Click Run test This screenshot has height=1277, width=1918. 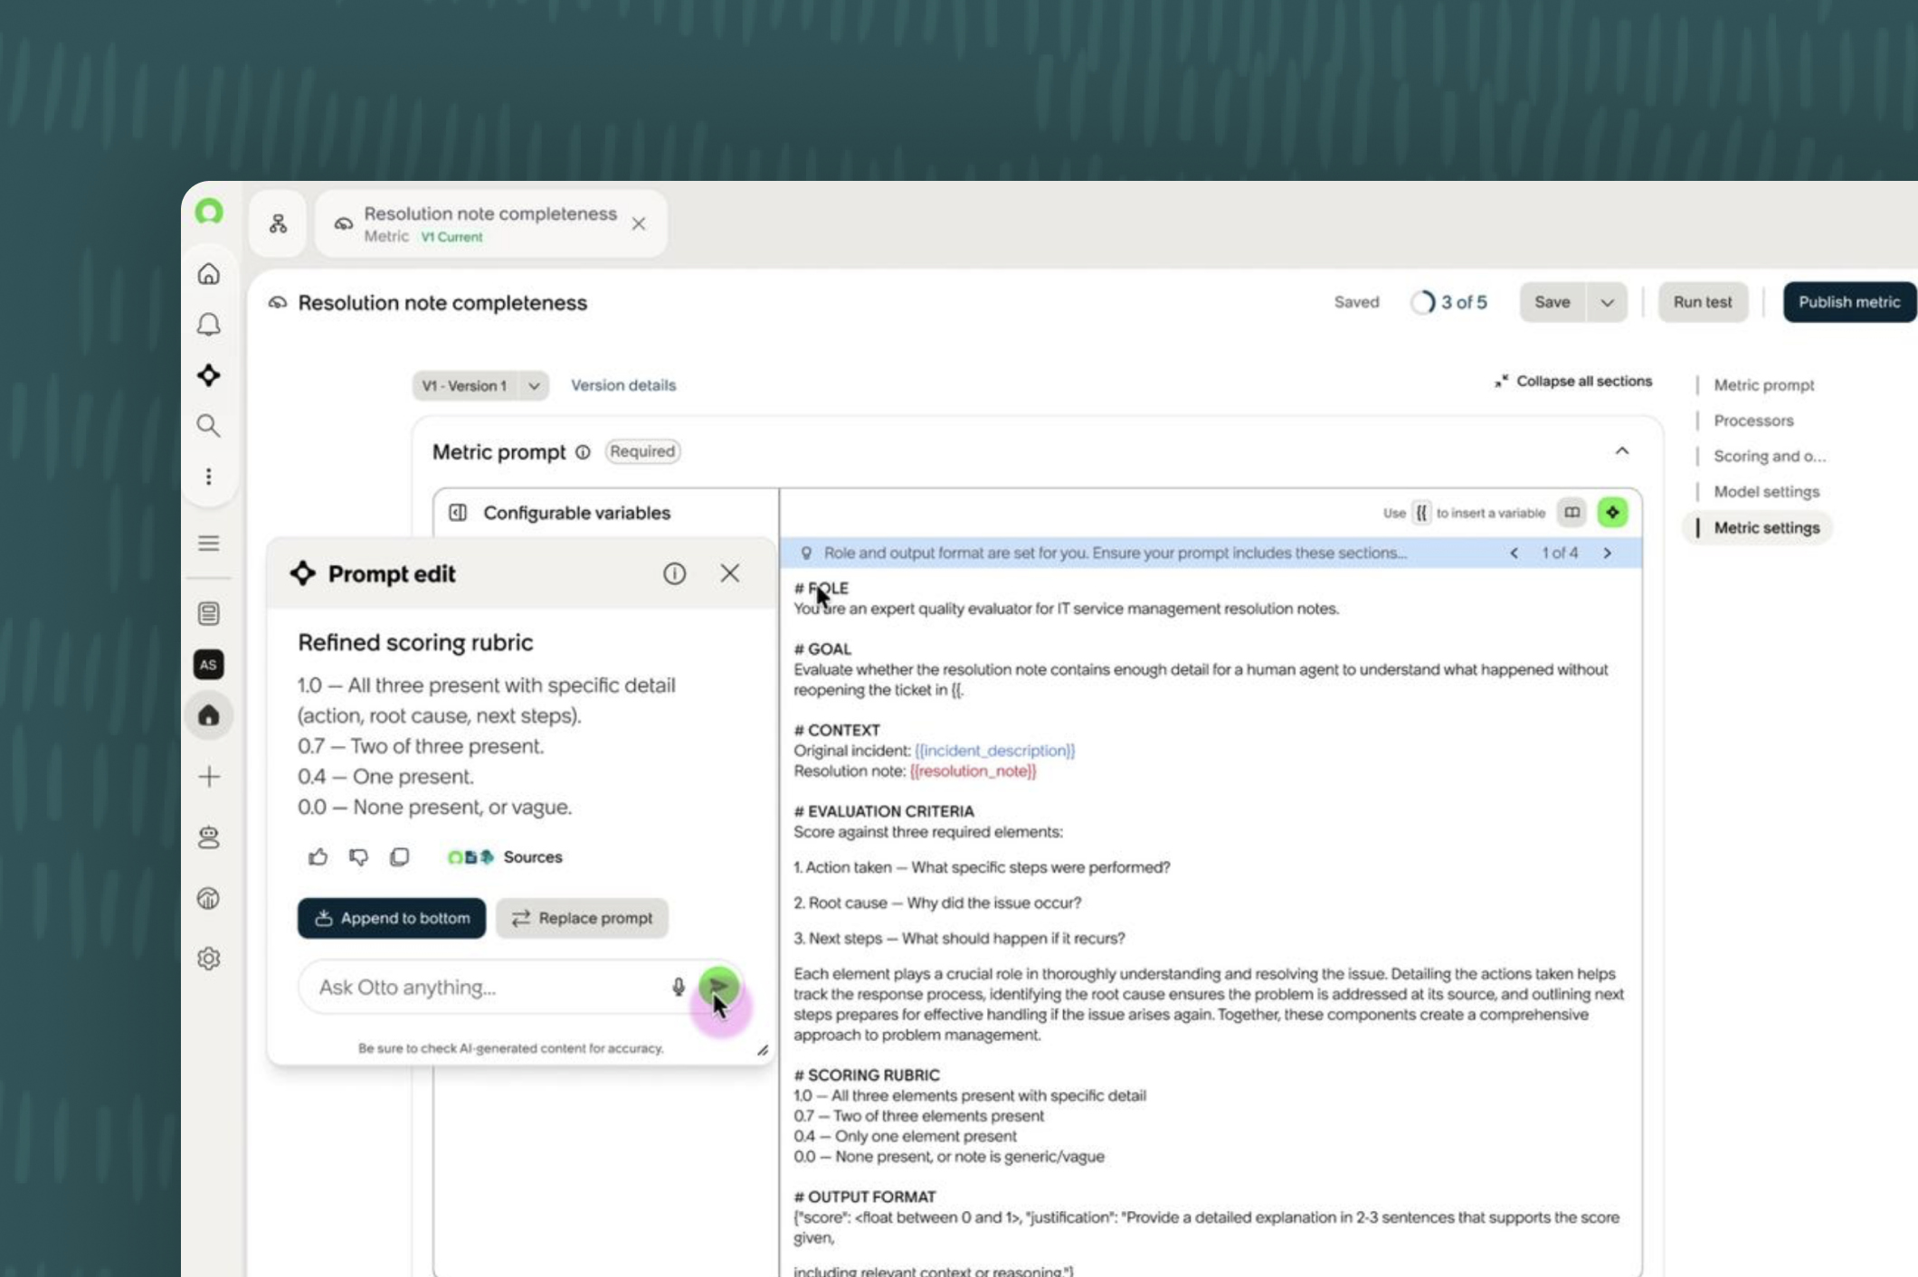point(1702,302)
